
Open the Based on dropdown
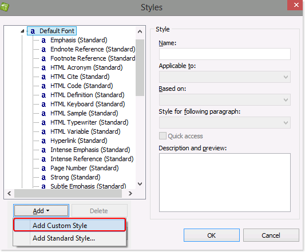[225, 100]
